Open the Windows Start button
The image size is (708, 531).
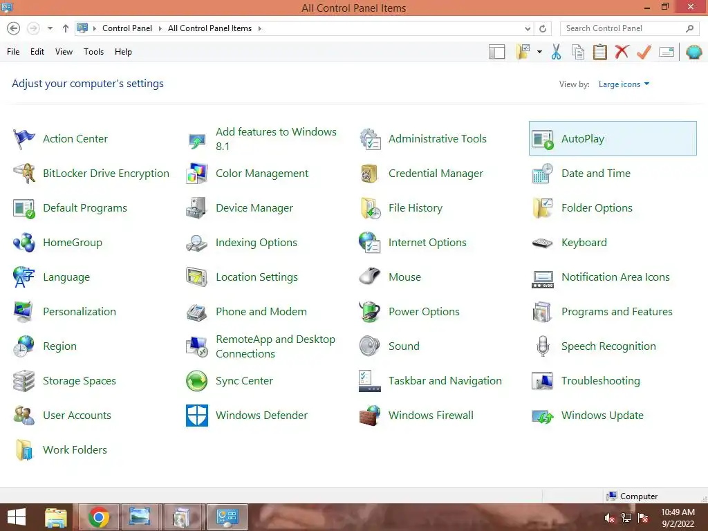pyautogui.click(x=17, y=517)
